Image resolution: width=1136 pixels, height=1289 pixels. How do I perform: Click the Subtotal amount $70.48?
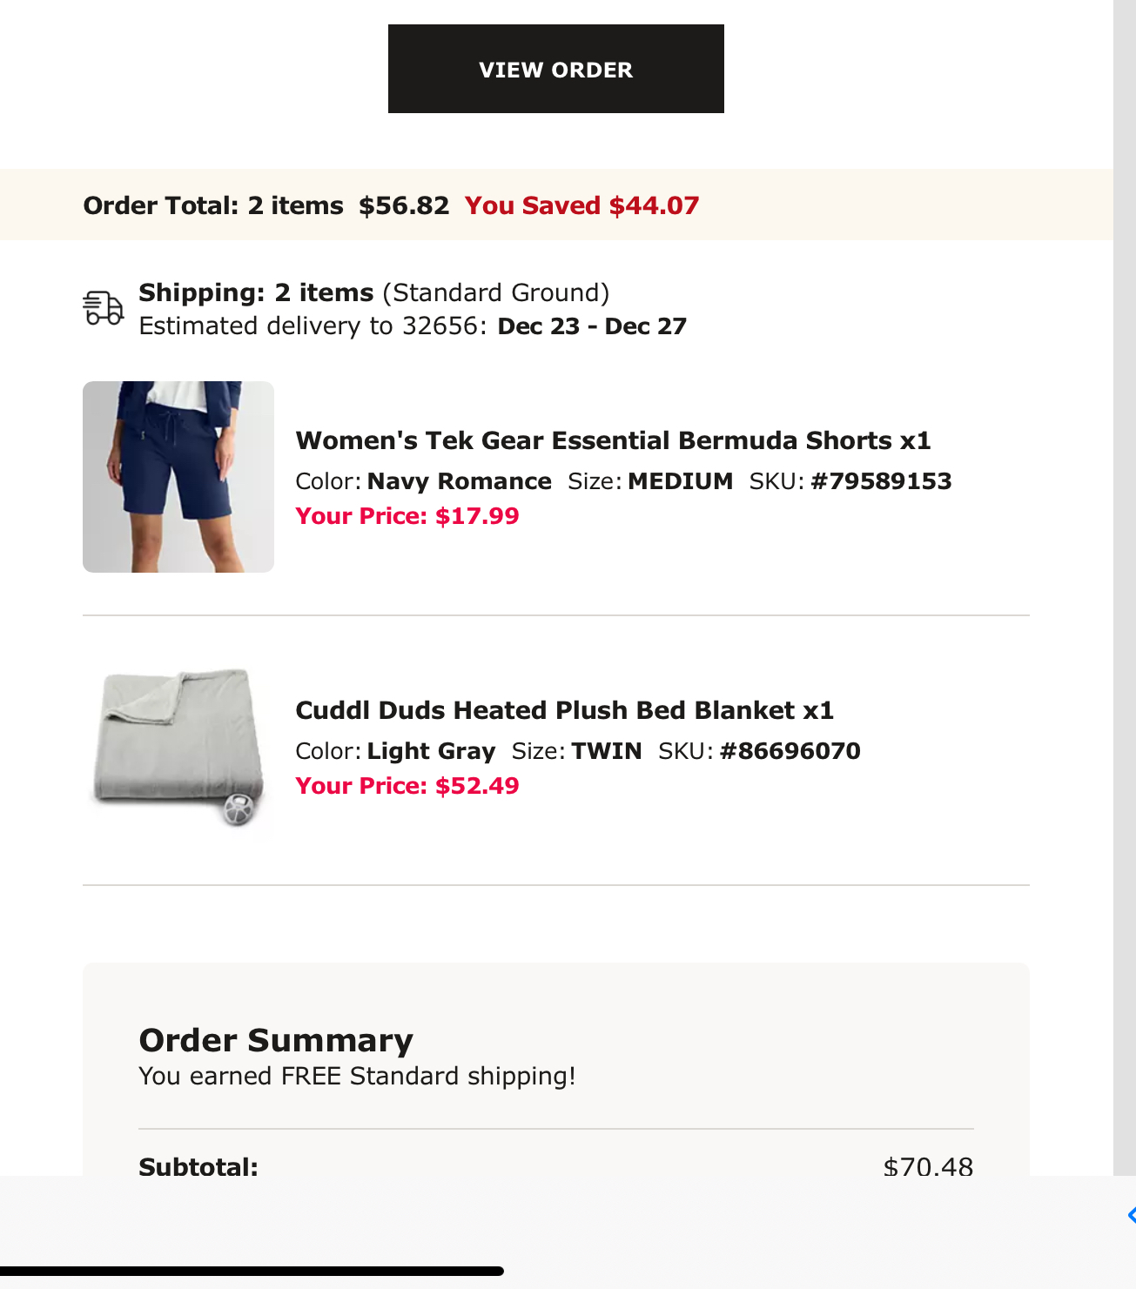click(x=928, y=1166)
